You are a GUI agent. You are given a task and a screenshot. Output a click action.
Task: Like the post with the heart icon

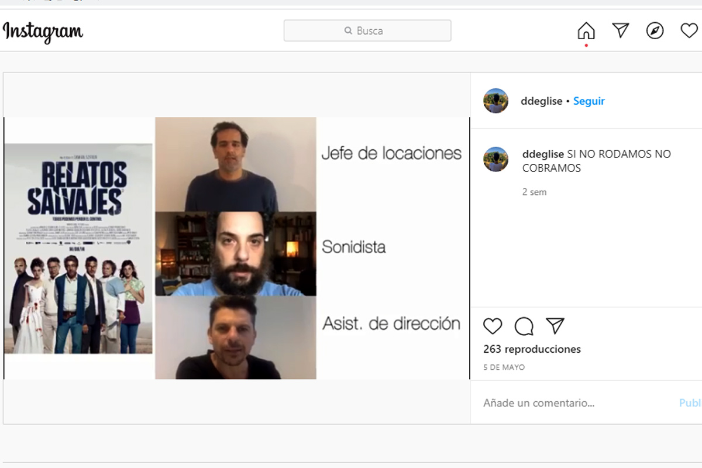(x=493, y=326)
